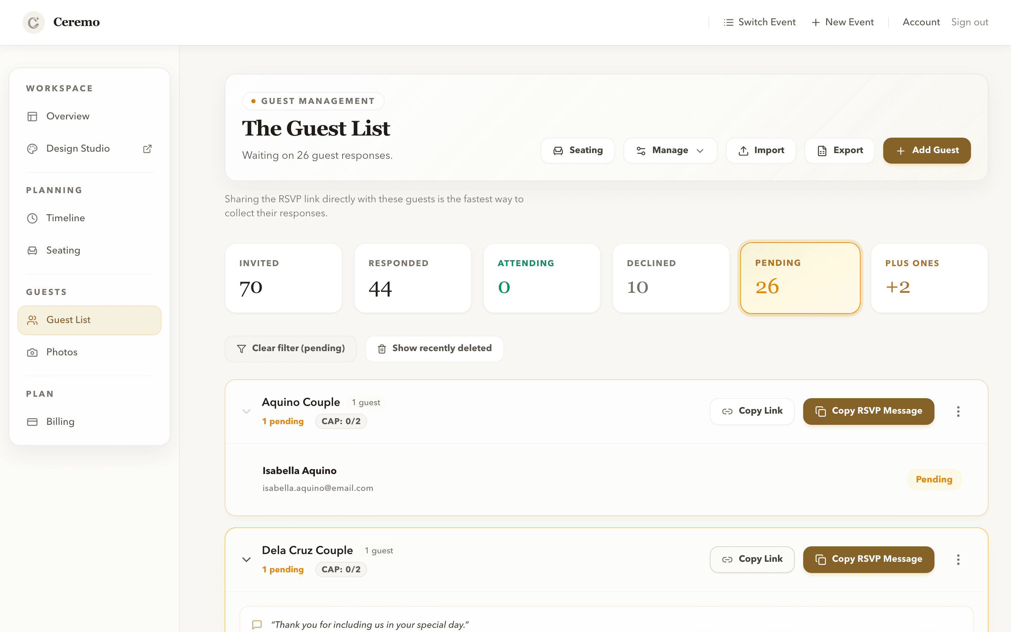Filter by the Invited stat card

pyautogui.click(x=283, y=278)
